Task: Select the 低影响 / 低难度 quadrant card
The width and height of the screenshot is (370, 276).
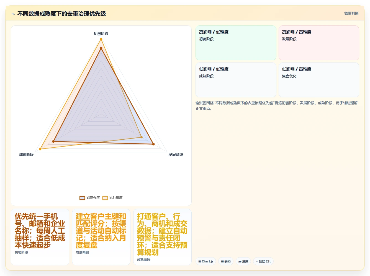Action: (236, 80)
